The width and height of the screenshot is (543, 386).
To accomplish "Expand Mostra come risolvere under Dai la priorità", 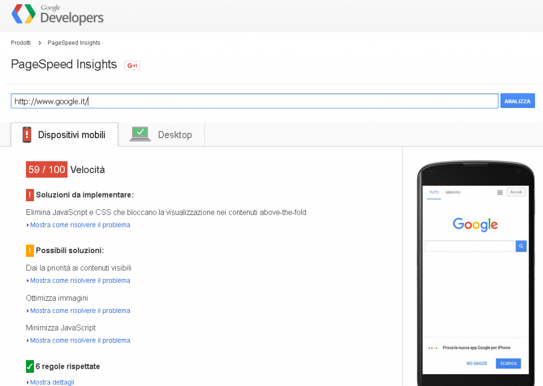I will (80, 281).
